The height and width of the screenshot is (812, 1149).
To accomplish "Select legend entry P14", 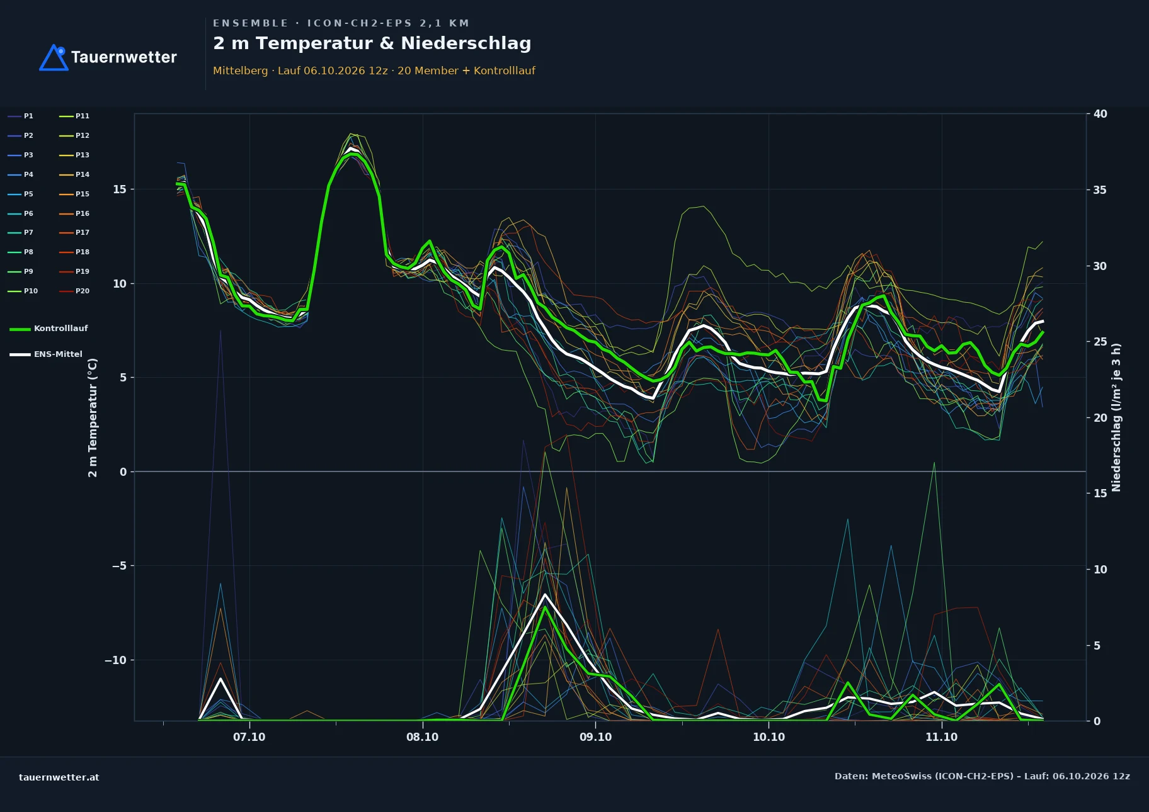I will click(74, 175).
